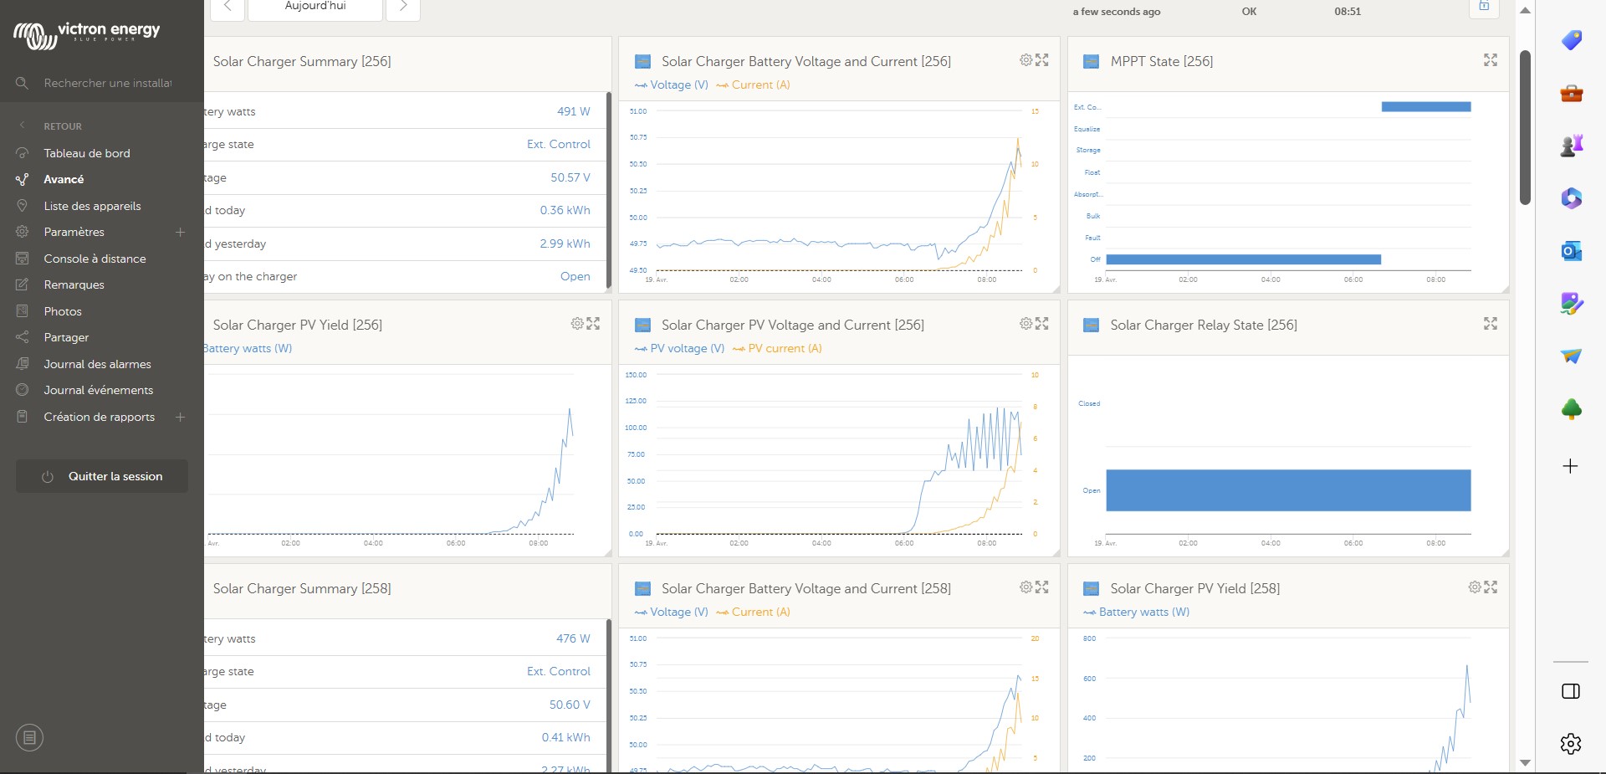Open Outlook in browser sidebar
This screenshot has height=774, width=1606.
pyautogui.click(x=1571, y=251)
